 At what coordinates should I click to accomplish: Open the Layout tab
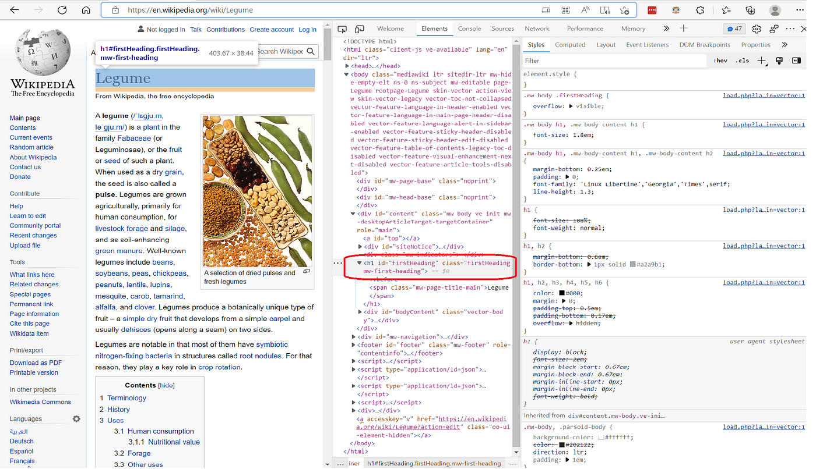pos(606,45)
